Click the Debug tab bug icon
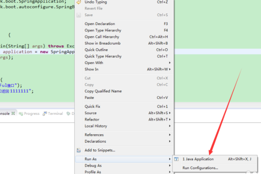Screen dimensions: 261x174 point(68,114)
